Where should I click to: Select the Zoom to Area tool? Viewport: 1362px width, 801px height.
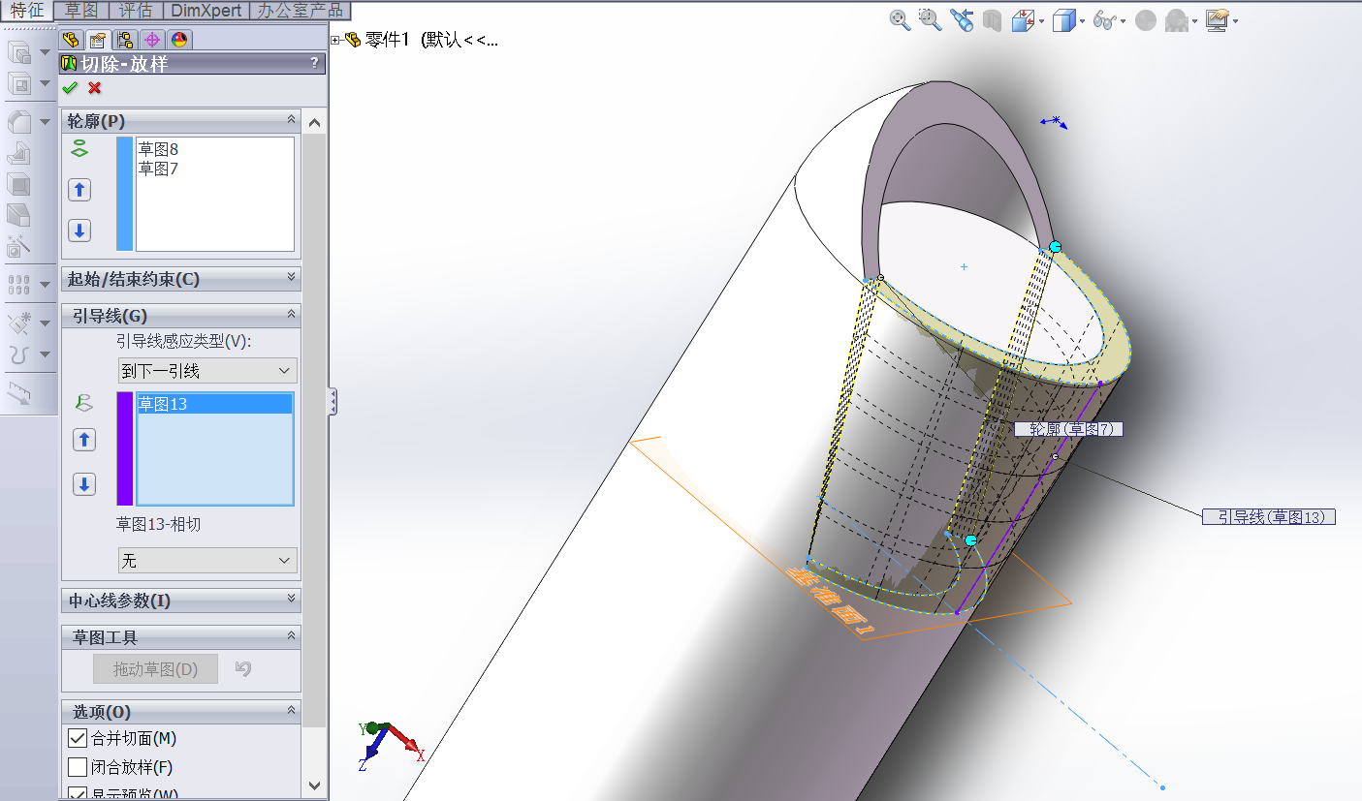coord(930,20)
